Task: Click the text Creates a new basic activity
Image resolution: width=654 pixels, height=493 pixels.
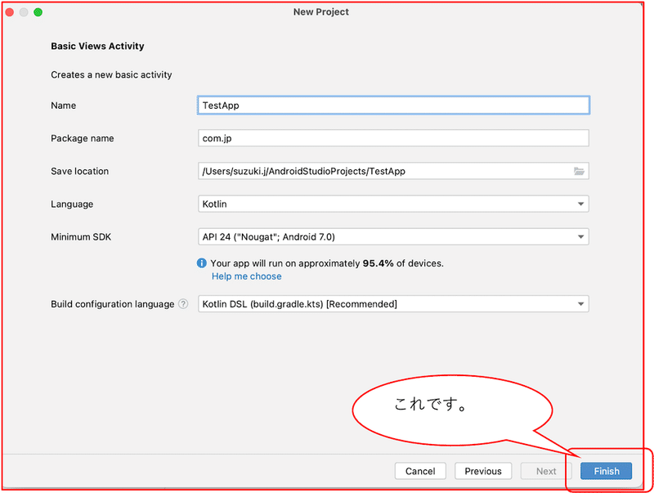Action: tap(111, 74)
